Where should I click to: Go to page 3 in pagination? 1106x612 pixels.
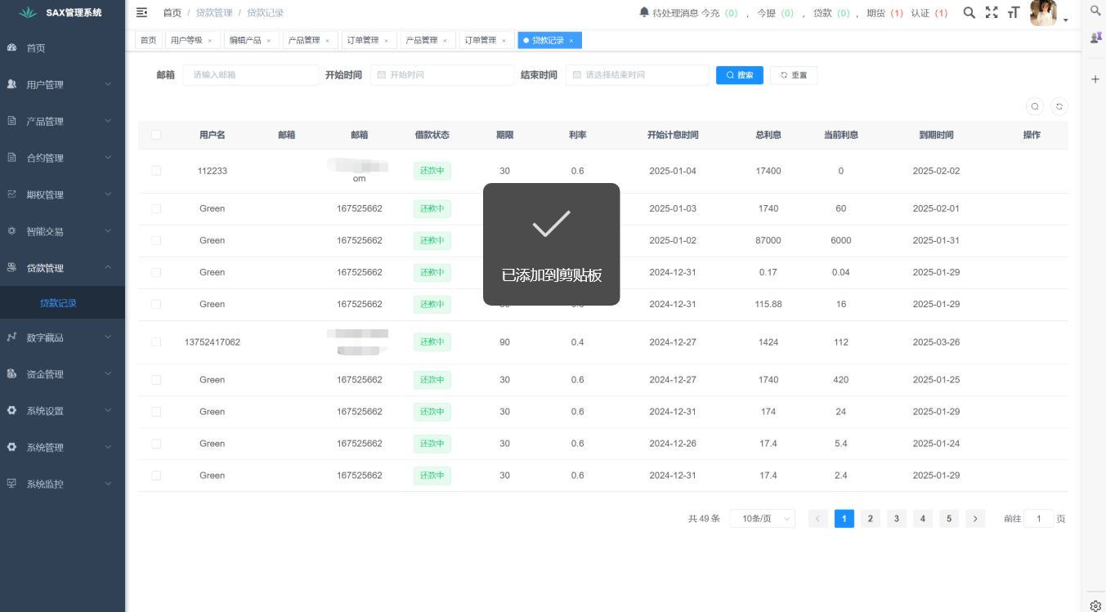coord(896,519)
